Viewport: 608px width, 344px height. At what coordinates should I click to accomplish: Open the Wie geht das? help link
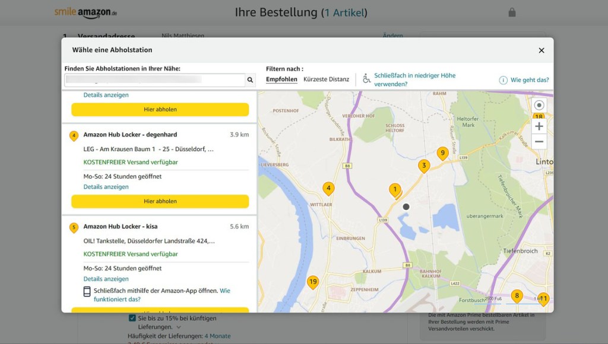coord(530,80)
